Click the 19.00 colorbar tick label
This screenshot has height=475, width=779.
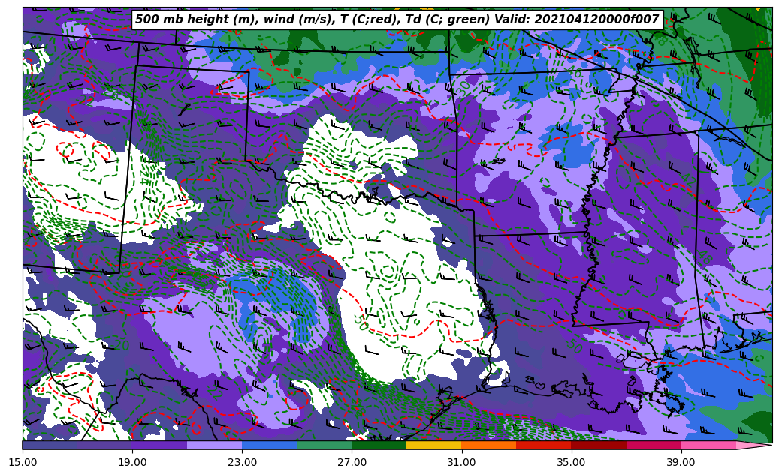(132, 462)
